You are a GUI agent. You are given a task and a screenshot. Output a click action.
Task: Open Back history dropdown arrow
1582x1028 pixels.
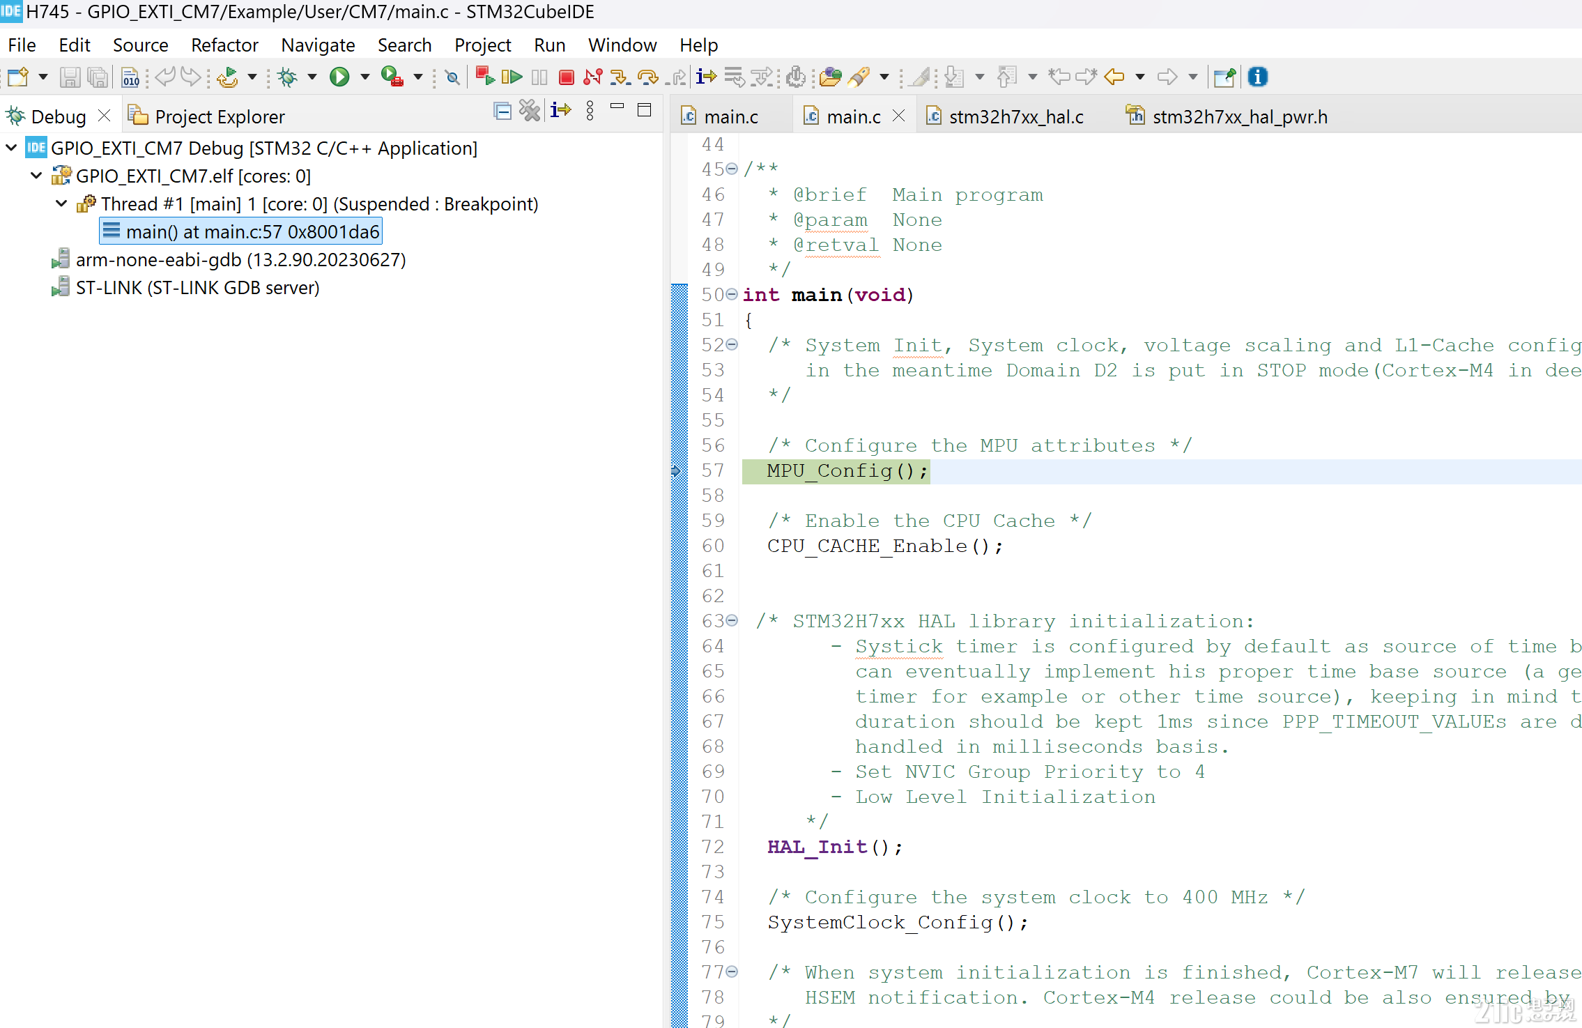click(x=1140, y=77)
